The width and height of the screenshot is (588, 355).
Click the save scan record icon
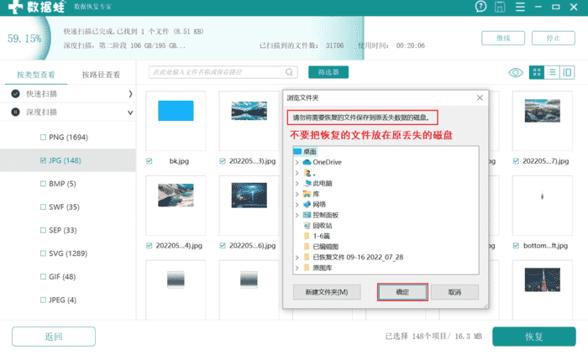click(500, 7)
